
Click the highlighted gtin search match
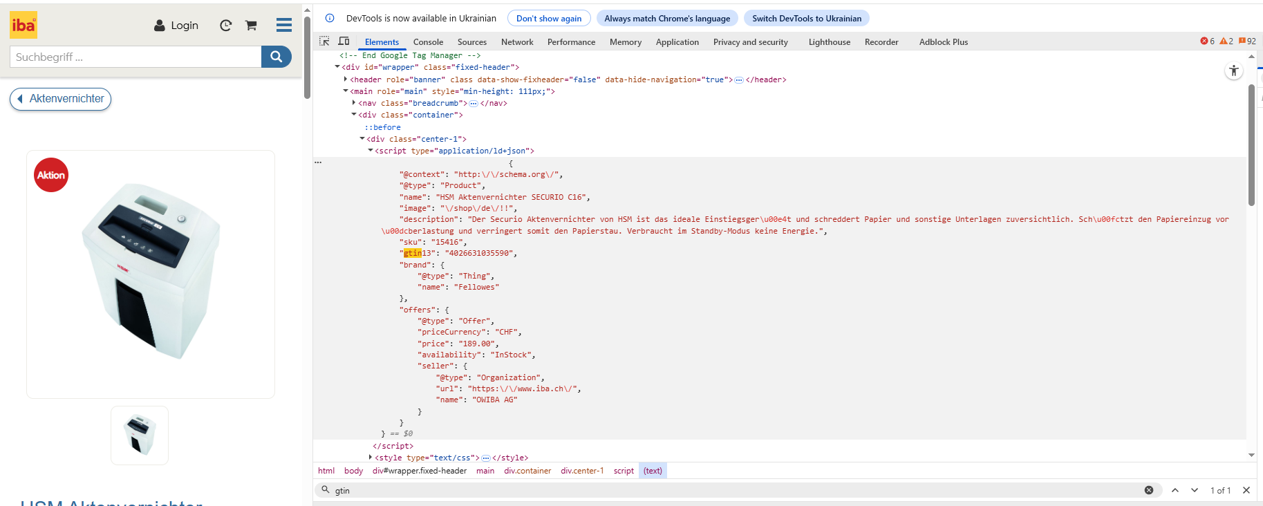pyautogui.click(x=412, y=253)
